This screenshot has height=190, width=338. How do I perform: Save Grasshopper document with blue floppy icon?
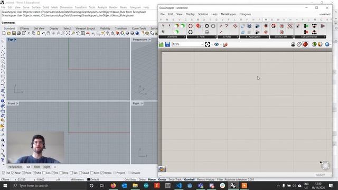tap(167, 44)
